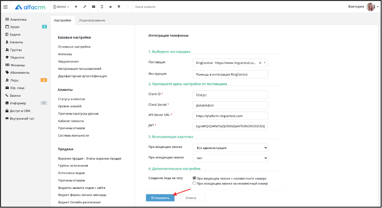The width and height of the screenshot is (382, 208).
Task: Open Филиалы settings
Action: point(65,54)
